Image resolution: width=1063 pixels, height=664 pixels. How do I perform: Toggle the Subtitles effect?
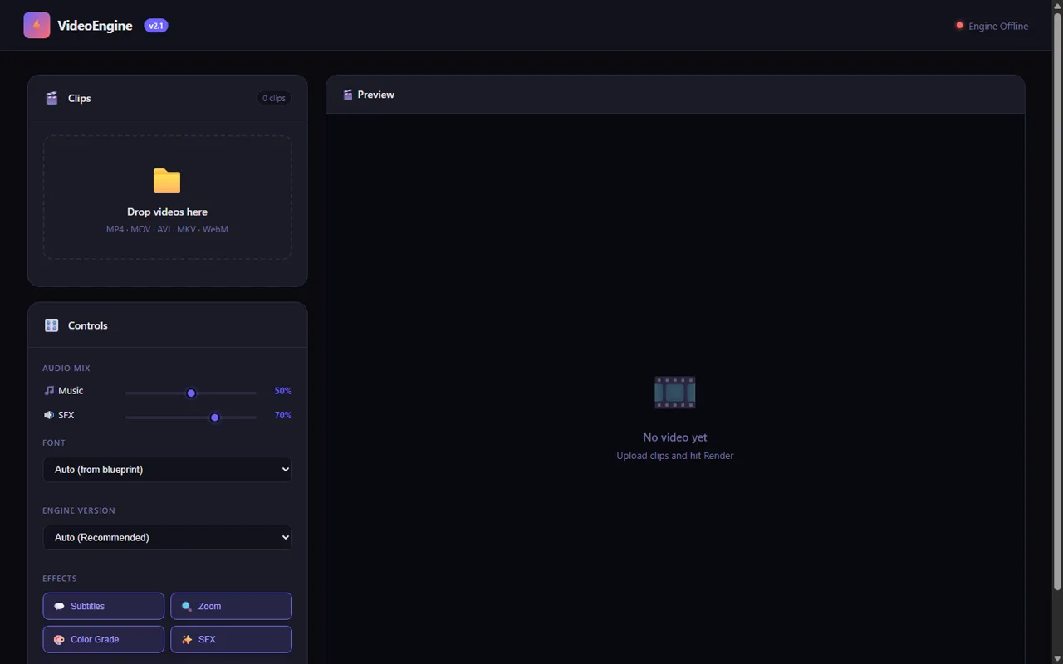click(104, 606)
